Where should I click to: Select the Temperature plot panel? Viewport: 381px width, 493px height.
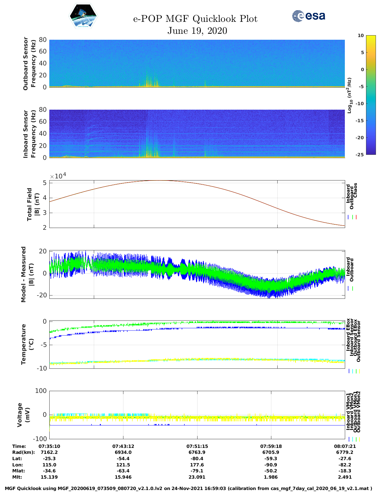pos(197,345)
